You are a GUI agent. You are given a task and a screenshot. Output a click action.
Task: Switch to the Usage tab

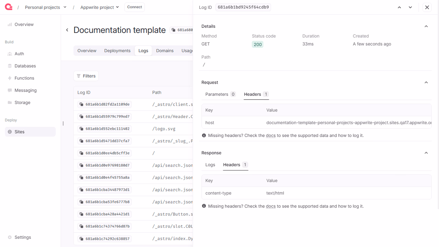tap(187, 50)
